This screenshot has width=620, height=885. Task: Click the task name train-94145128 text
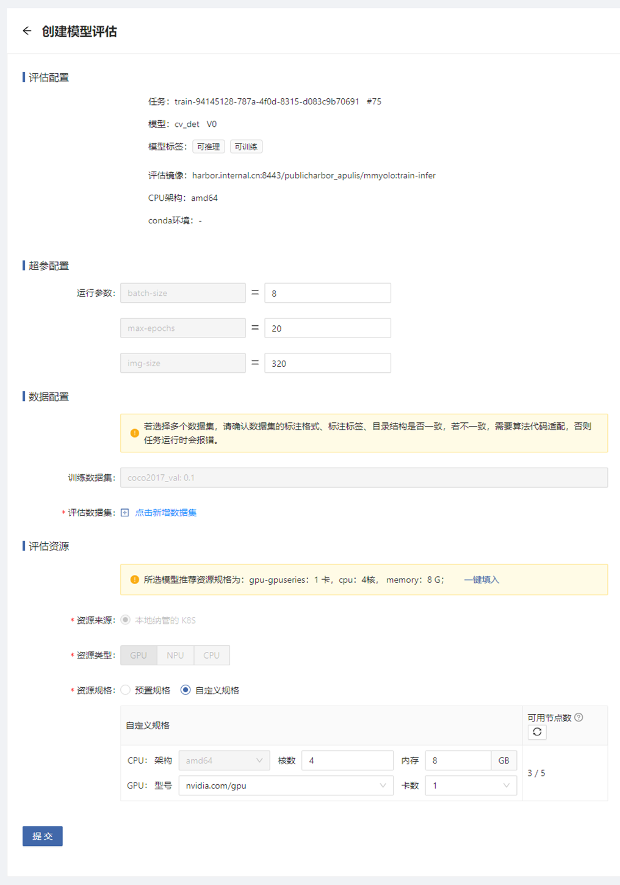(267, 101)
